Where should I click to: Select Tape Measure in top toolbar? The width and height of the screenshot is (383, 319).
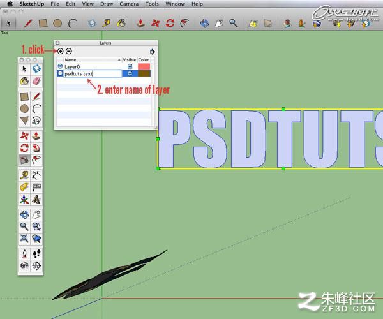(x=107, y=24)
